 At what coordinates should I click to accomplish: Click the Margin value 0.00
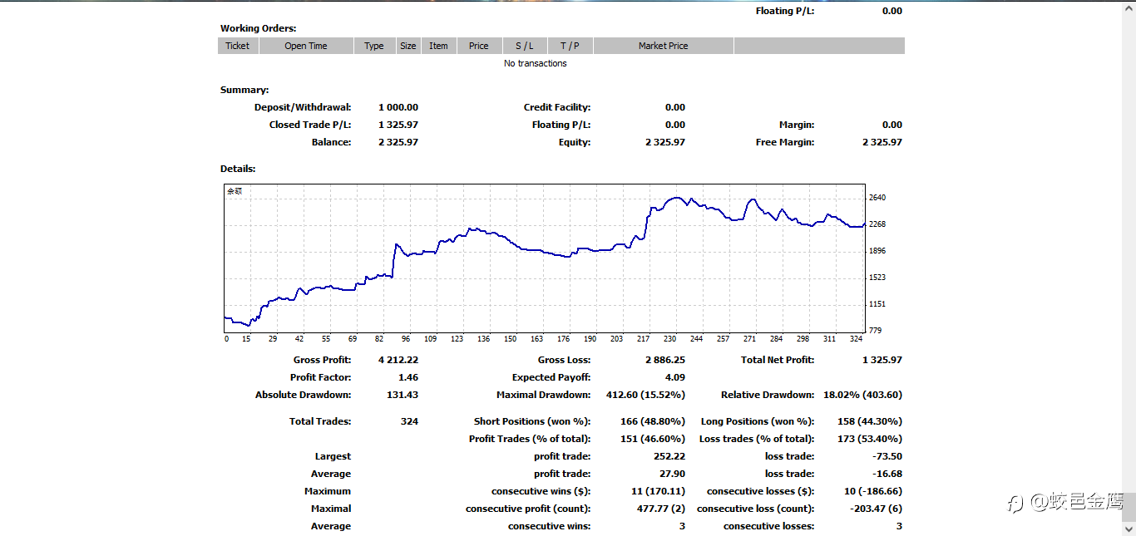[x=892, y=125]
